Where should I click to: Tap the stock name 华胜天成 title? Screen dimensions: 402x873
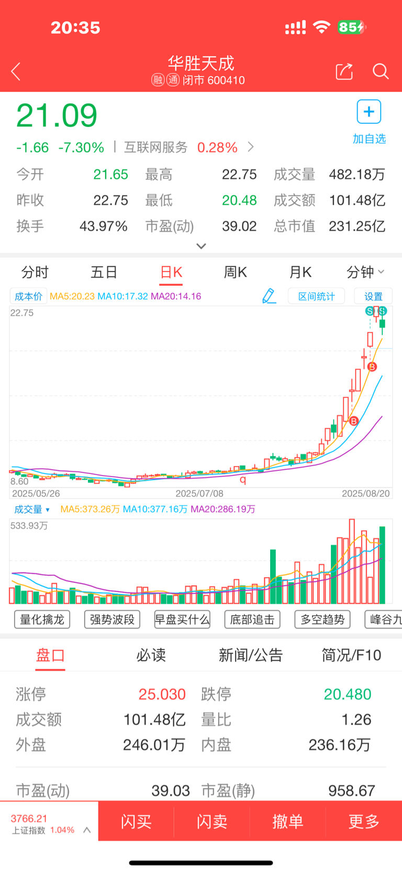tap(201, 63)
